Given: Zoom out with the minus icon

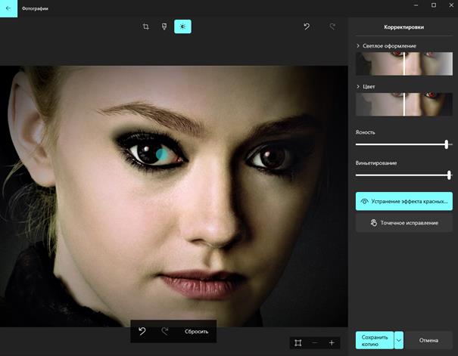Looking at the screenshot, I should (315, 343).
